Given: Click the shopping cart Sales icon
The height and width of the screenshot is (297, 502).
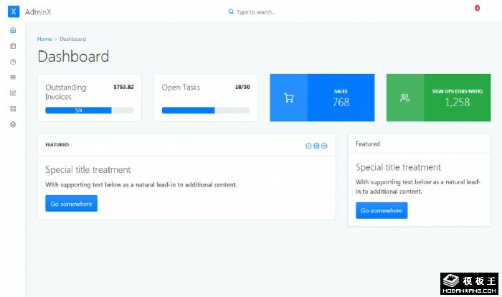Looking at the screenshot, I should [x=288, y=98].
